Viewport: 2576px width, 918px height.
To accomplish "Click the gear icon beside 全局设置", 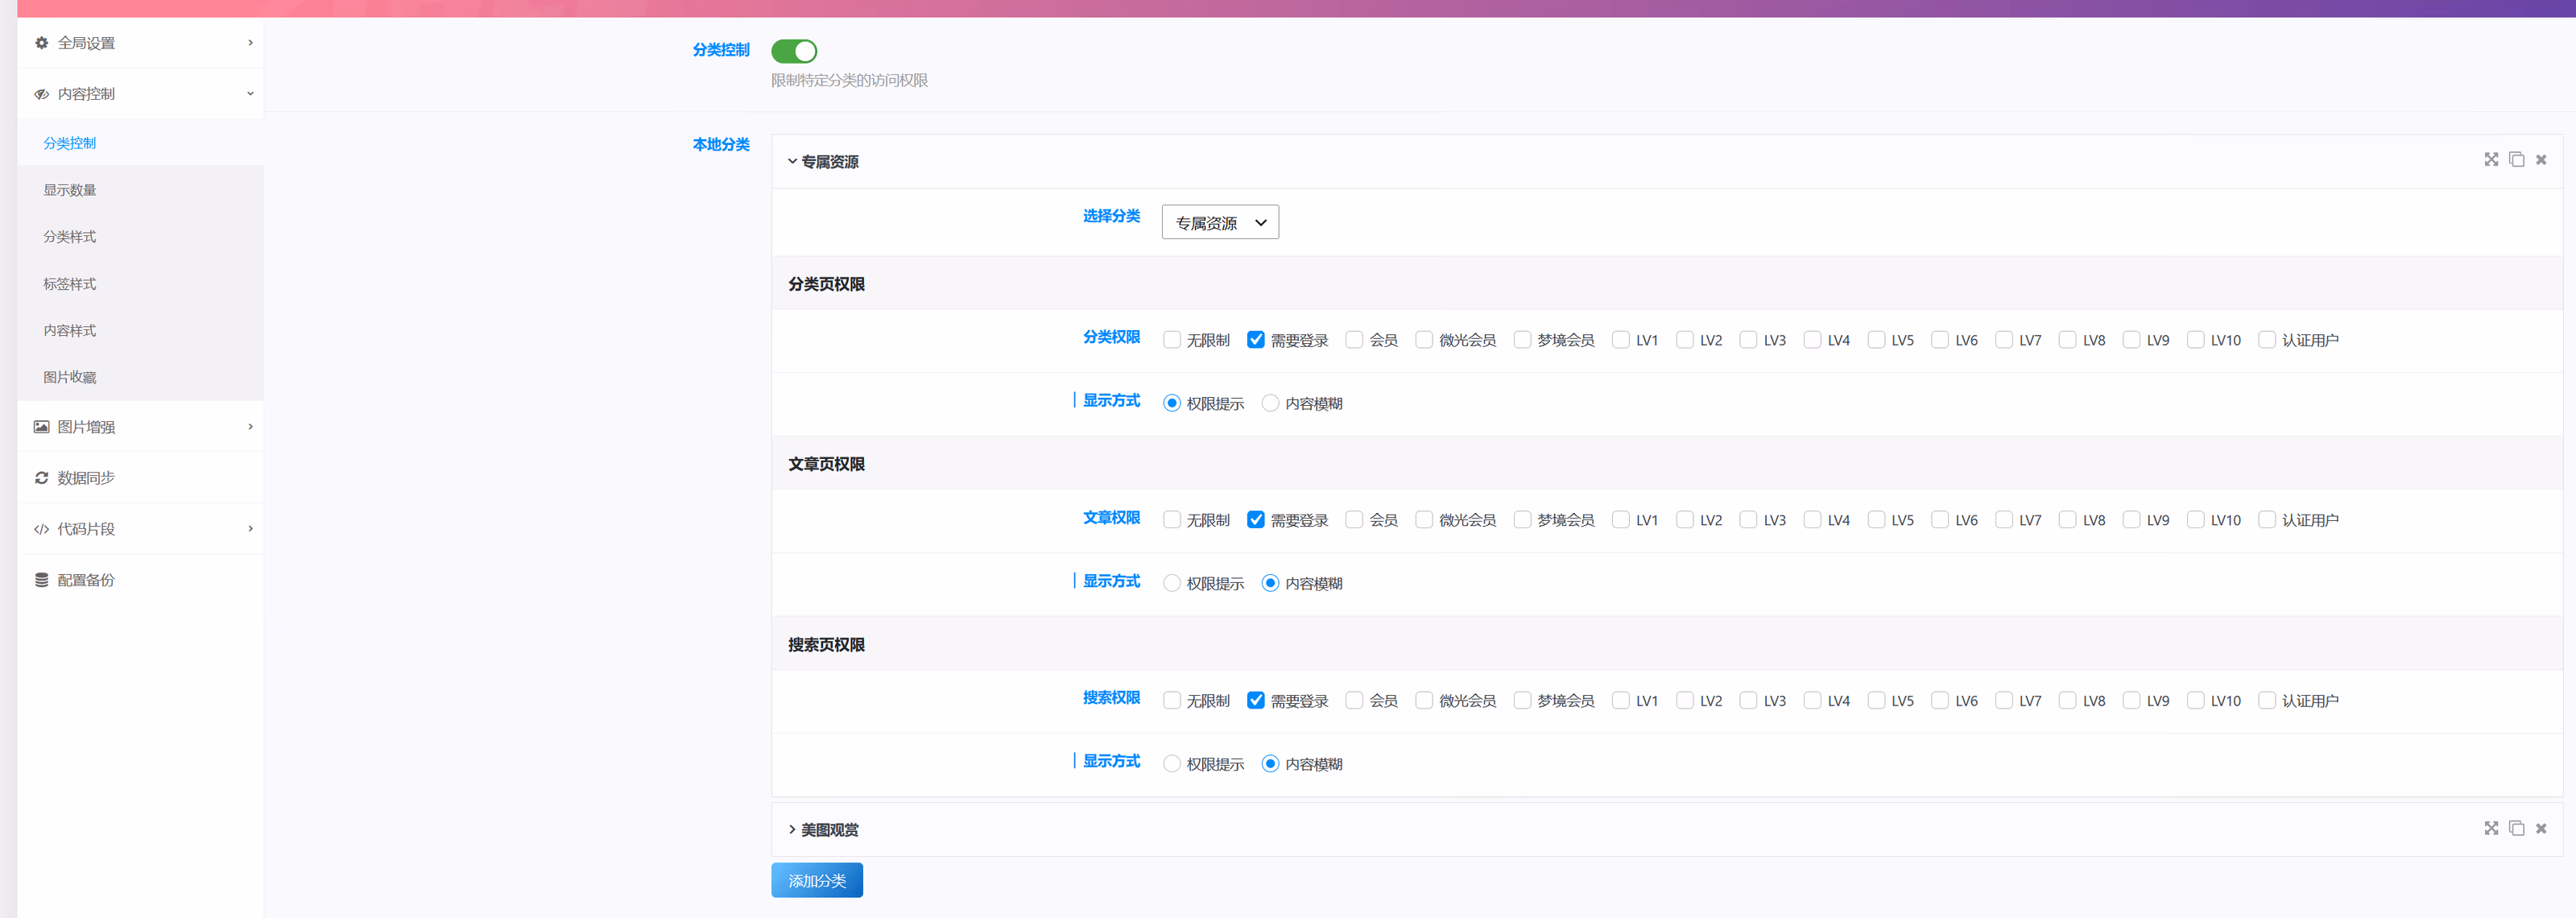I will [41, 43].
